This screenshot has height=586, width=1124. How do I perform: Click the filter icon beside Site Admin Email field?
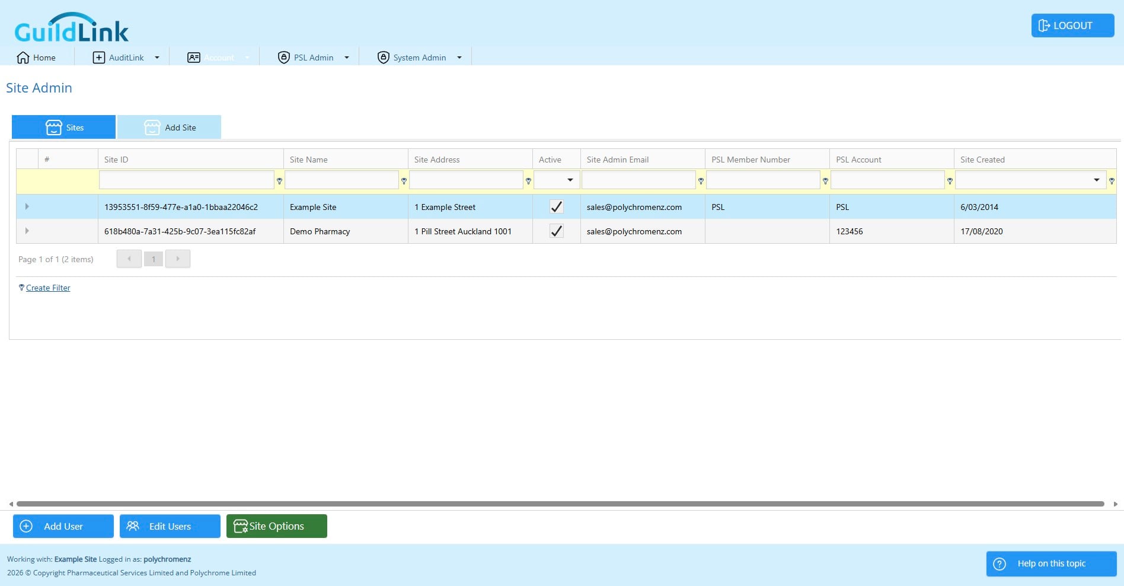coord(701,181)
